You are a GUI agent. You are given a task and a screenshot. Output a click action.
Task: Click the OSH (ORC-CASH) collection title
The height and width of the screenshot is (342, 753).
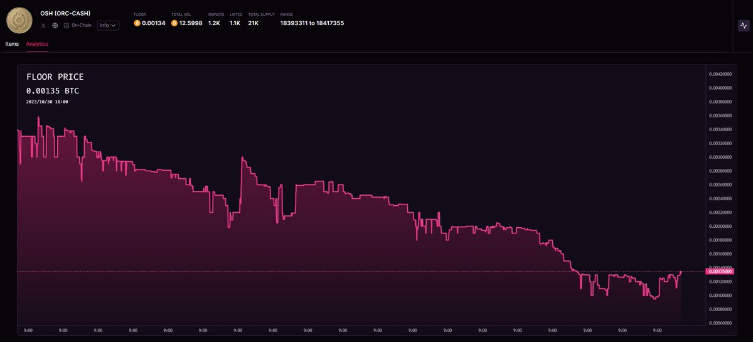65,13
